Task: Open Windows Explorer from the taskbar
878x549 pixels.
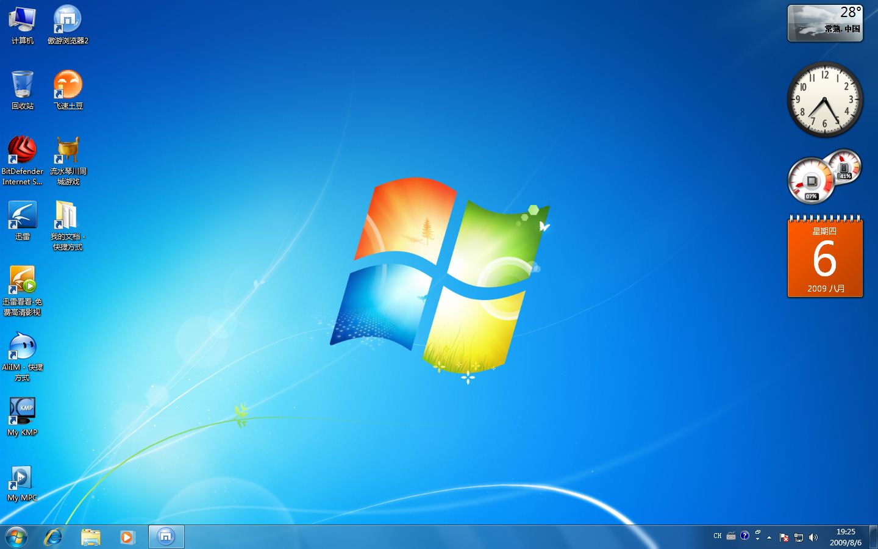Action: click(x=91, y=537)
